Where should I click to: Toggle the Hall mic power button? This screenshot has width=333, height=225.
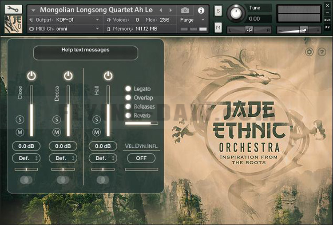coord(108,76)
